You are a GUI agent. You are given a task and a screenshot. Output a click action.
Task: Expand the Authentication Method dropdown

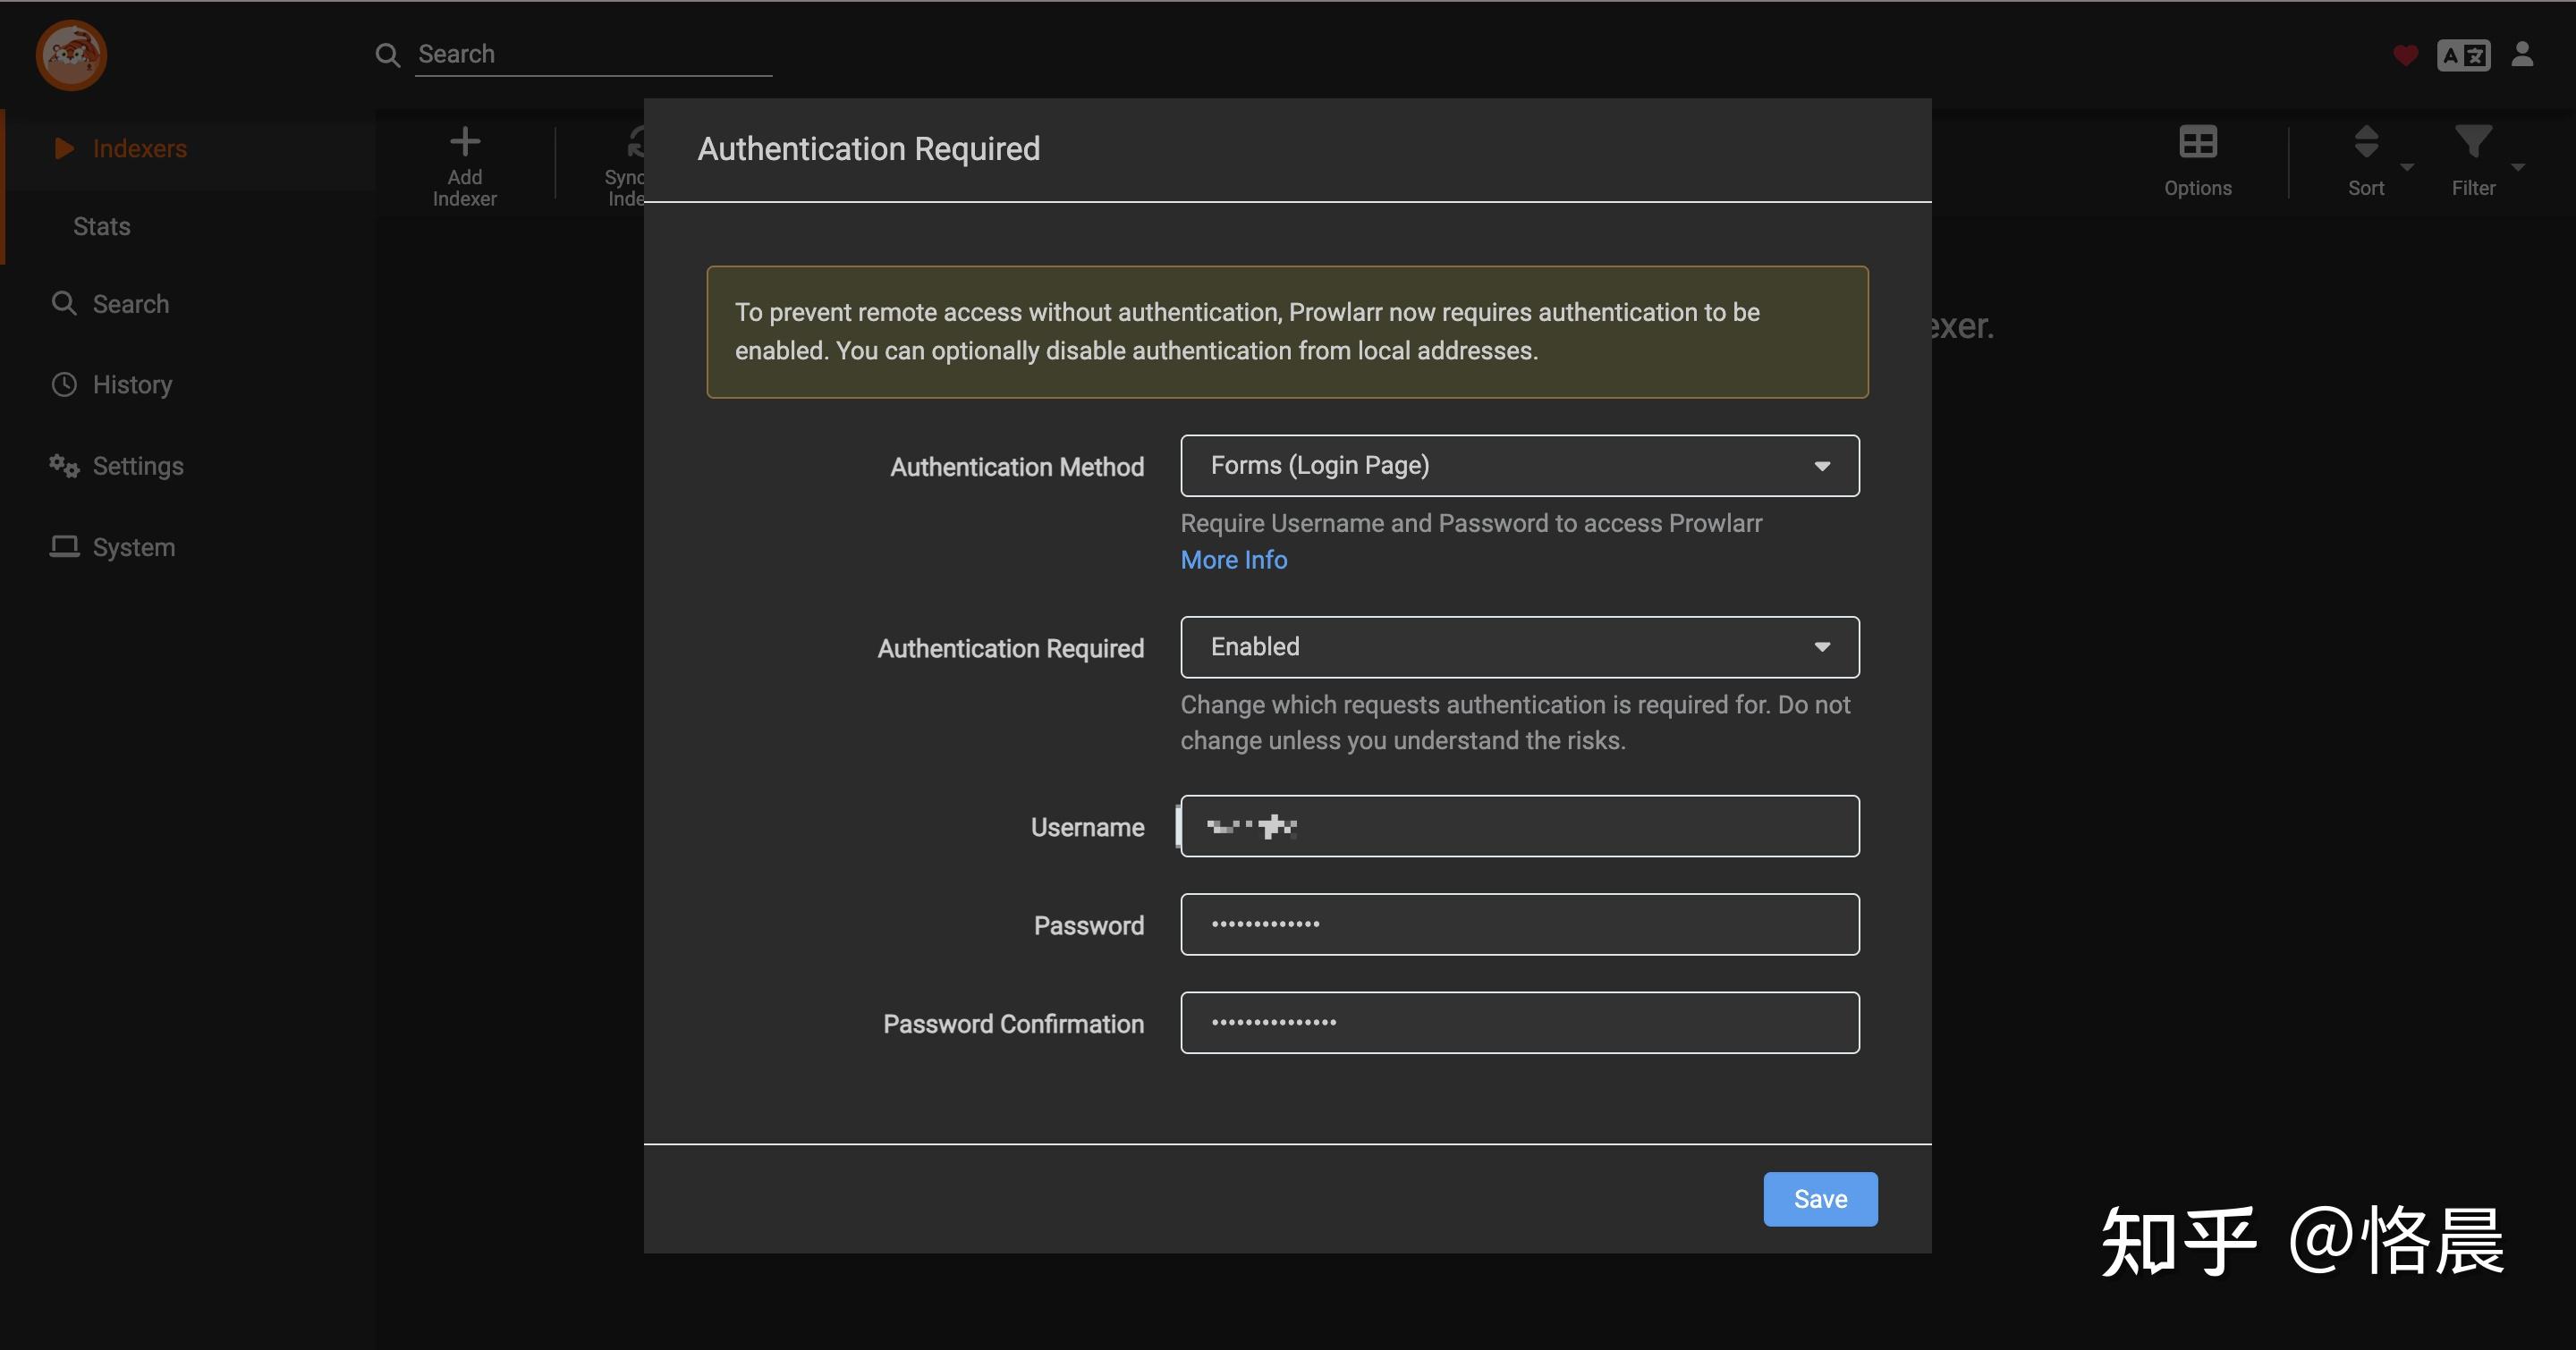click(x=1519, y=466)
